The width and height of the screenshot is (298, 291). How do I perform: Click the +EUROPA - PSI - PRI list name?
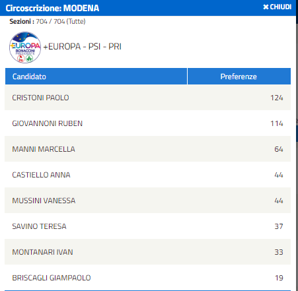pyautogui.click(x=82, y=47)
